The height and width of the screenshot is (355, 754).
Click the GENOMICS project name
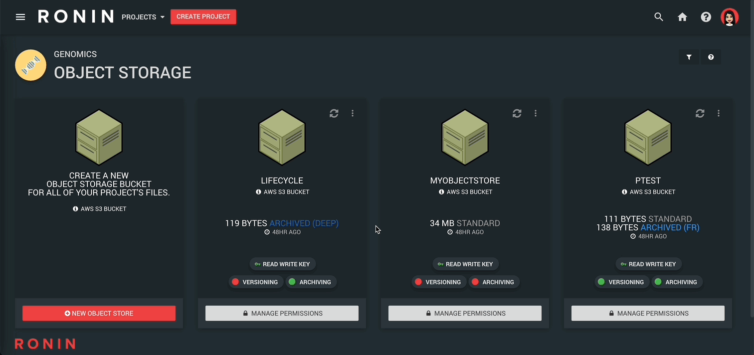[x=75, y=54]
